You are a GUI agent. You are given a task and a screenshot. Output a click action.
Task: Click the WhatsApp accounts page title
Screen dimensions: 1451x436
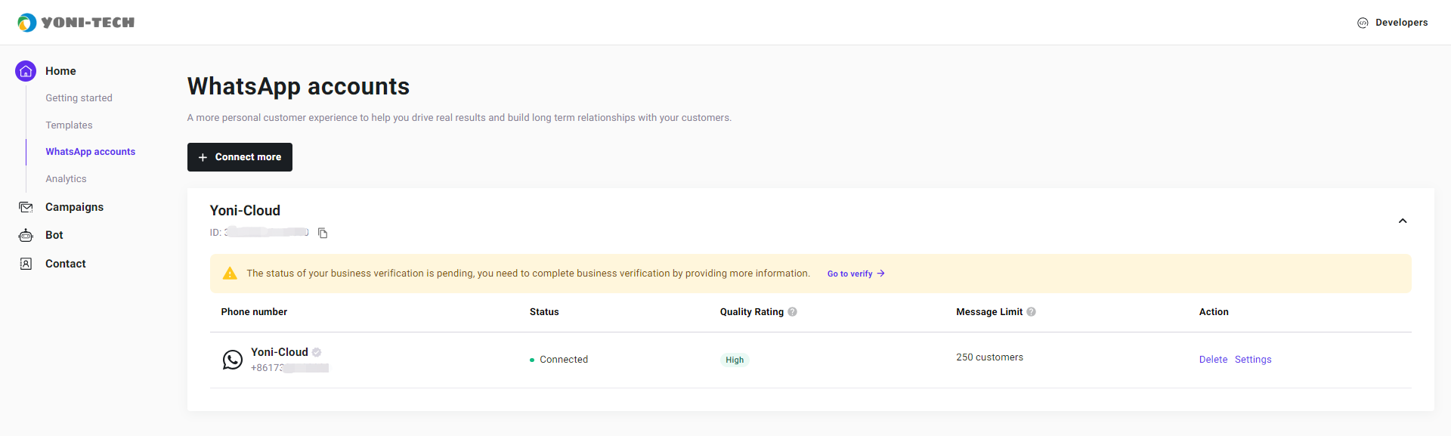click(299, 86)
